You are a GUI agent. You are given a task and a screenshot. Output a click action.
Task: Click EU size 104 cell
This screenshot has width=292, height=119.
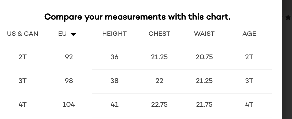click(69, 105)
